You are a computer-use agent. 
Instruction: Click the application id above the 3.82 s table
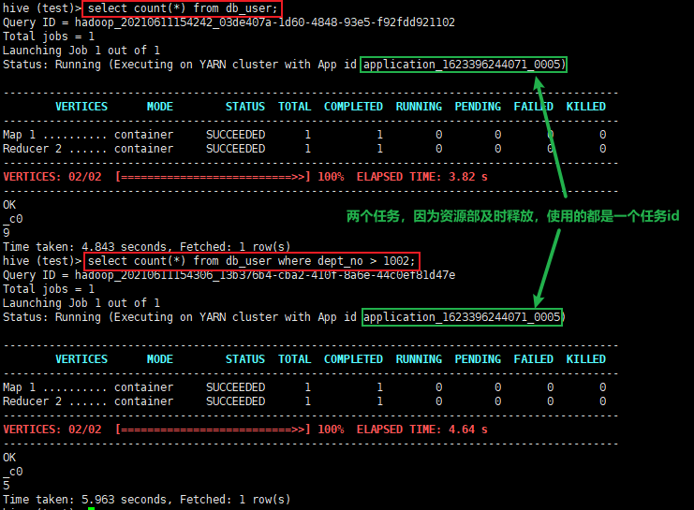coord(464,65)
